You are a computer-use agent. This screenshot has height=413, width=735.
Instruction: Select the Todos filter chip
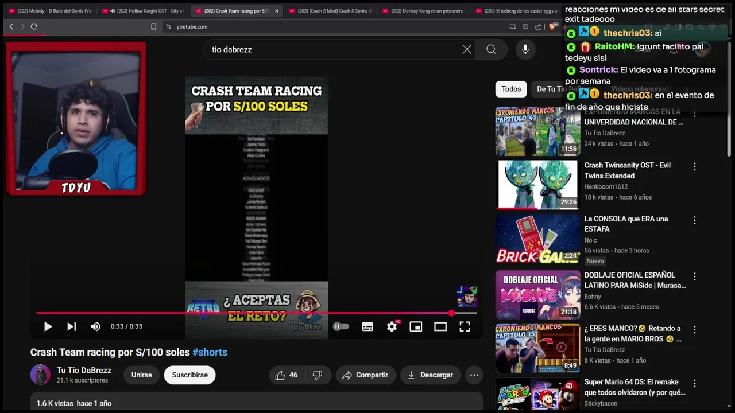coord(511,89)
